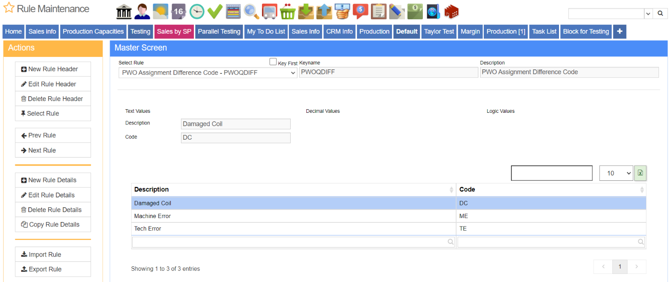Screen dimensions: 671x282
Task: Click New Rule Header
Action: coord(53,69)
